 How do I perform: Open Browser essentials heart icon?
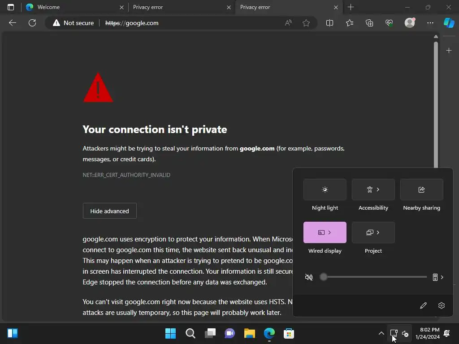(389, 23)
